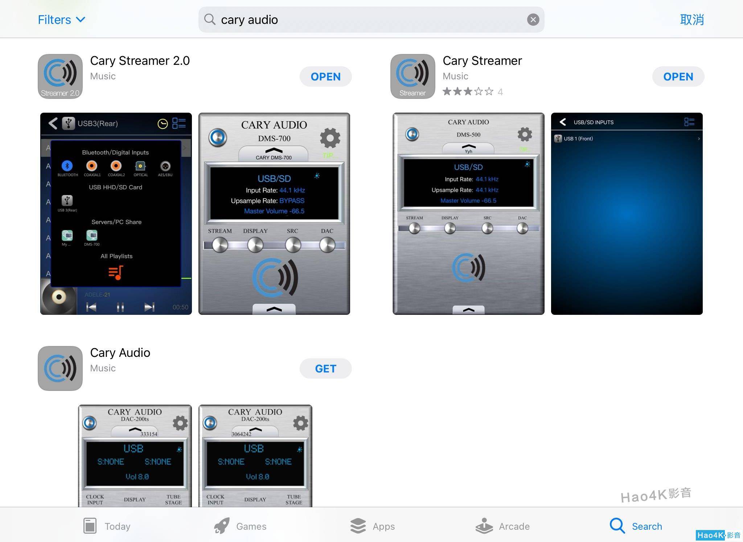Tap Cary Streamer app icon
This screenshot has height=542, width=743.
point(413,76)
